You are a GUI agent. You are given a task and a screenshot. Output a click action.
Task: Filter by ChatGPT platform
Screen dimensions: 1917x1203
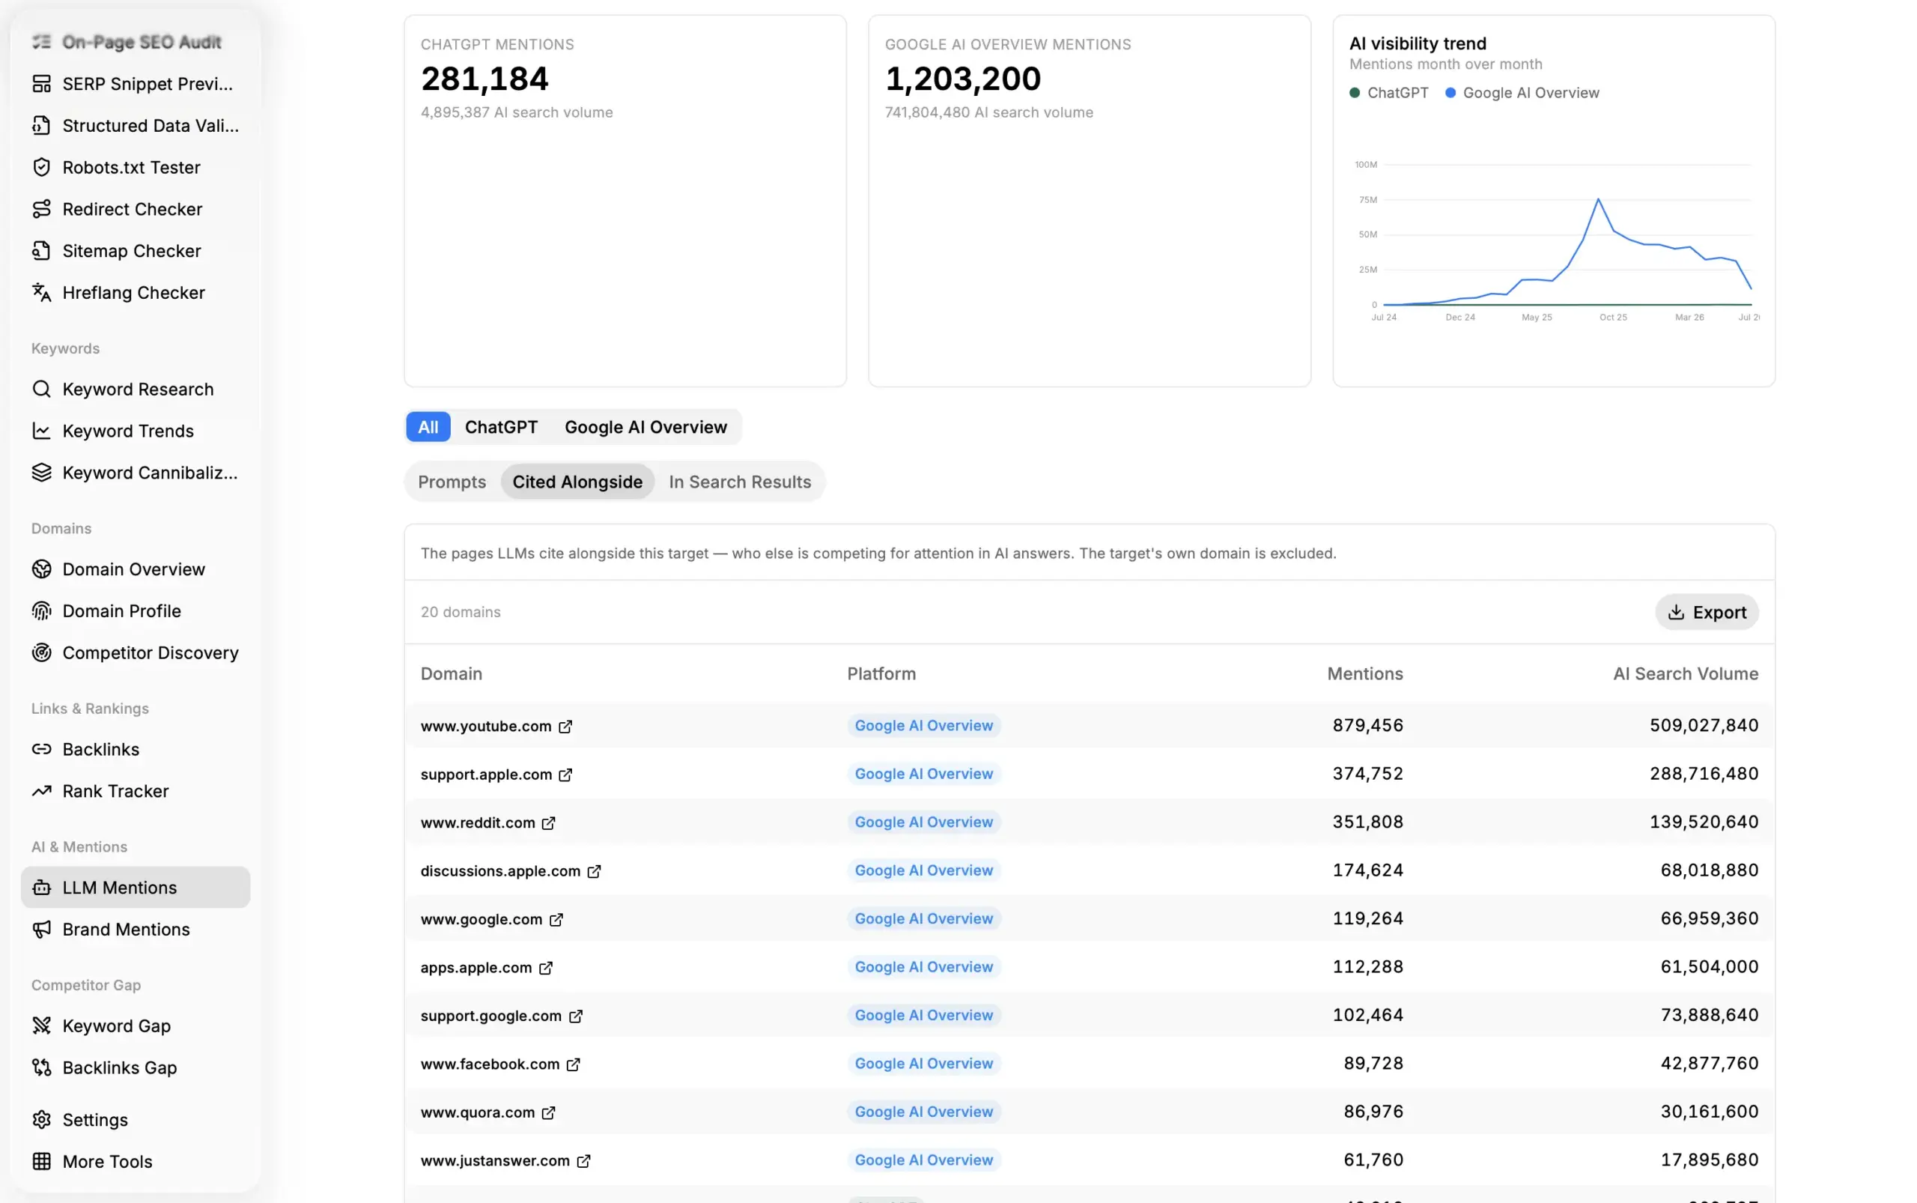500,426
